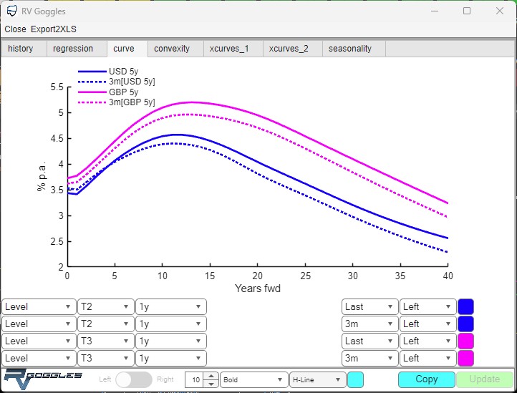Switch to the regression tab
Screen dimensions: 517x393
coord(77,49)
